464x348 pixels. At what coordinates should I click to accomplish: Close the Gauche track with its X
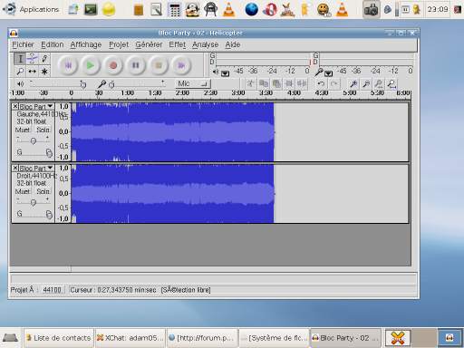click(15, 106)
